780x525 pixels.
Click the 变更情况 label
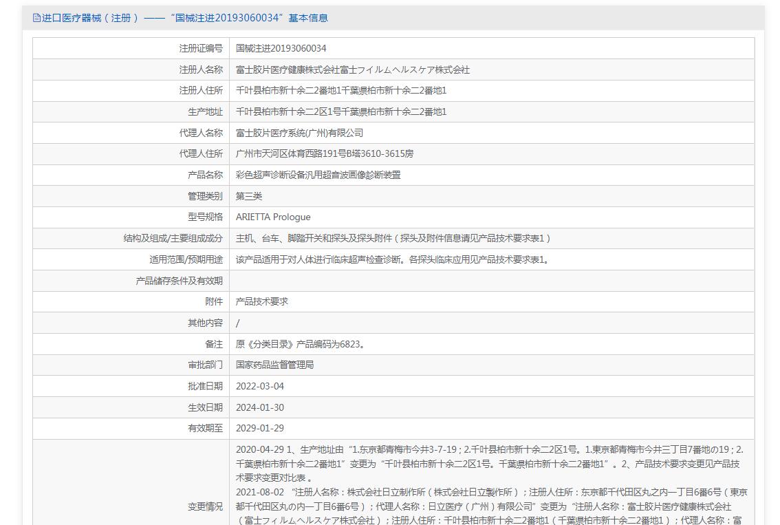[x=206, y=506]
